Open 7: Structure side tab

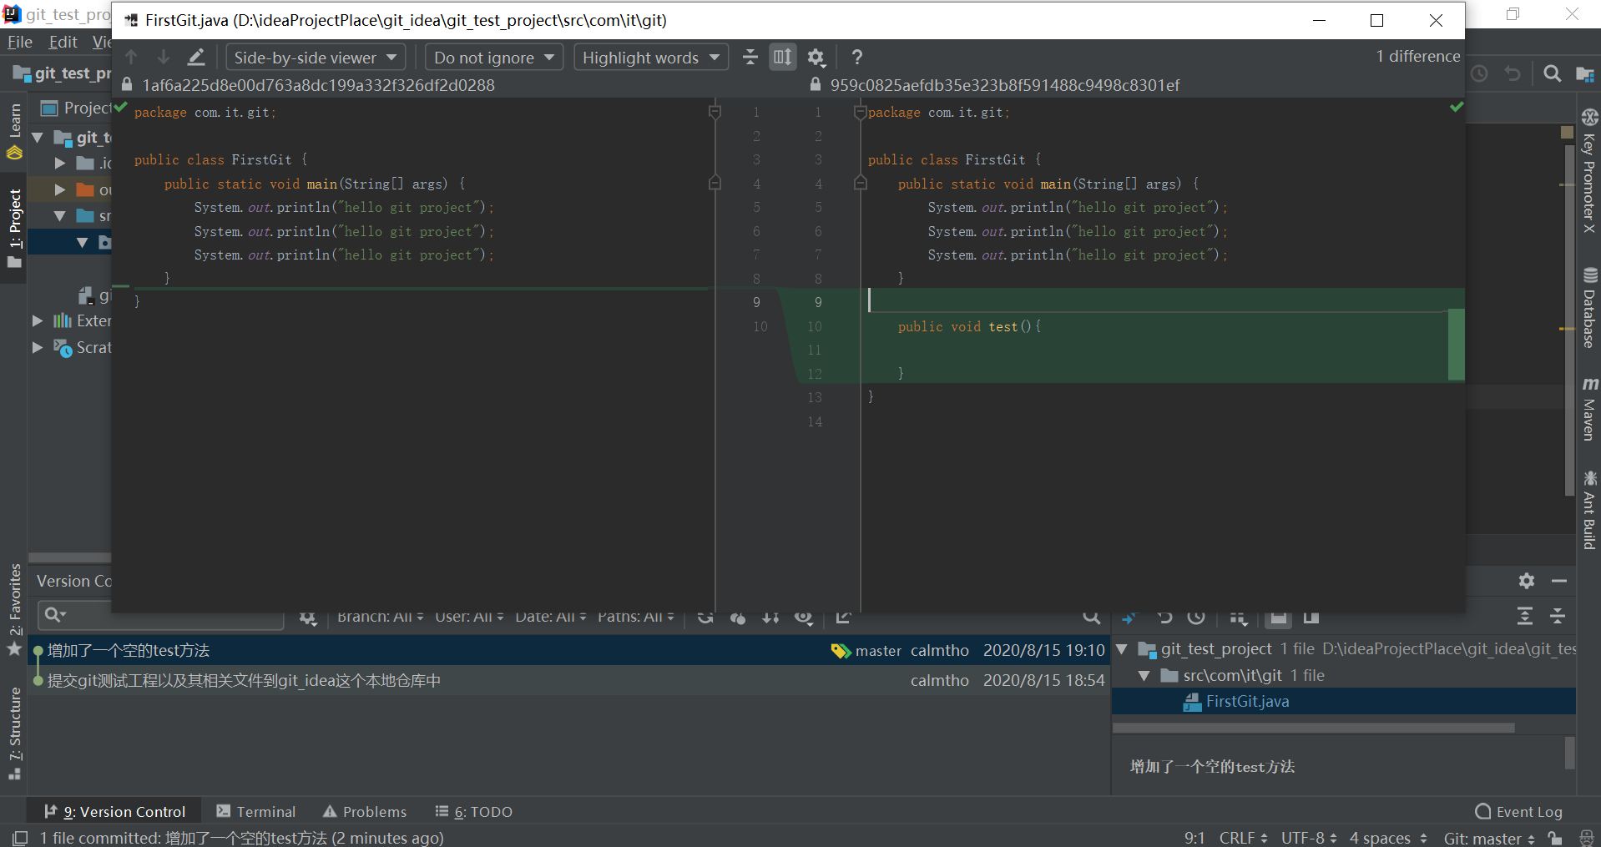pyautogui.click(x=14, y=734)
